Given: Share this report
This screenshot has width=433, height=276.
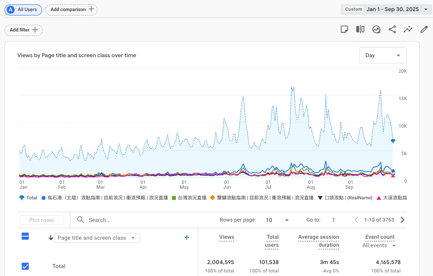Looking at the screenshot, I should coord(392,29).
